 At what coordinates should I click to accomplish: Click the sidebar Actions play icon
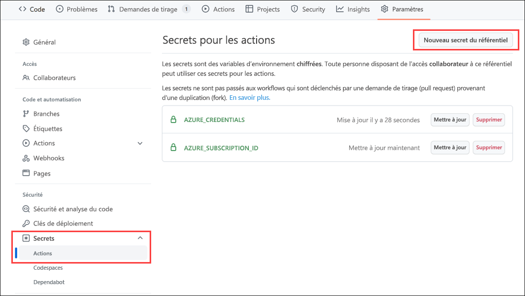coord(26,143)
